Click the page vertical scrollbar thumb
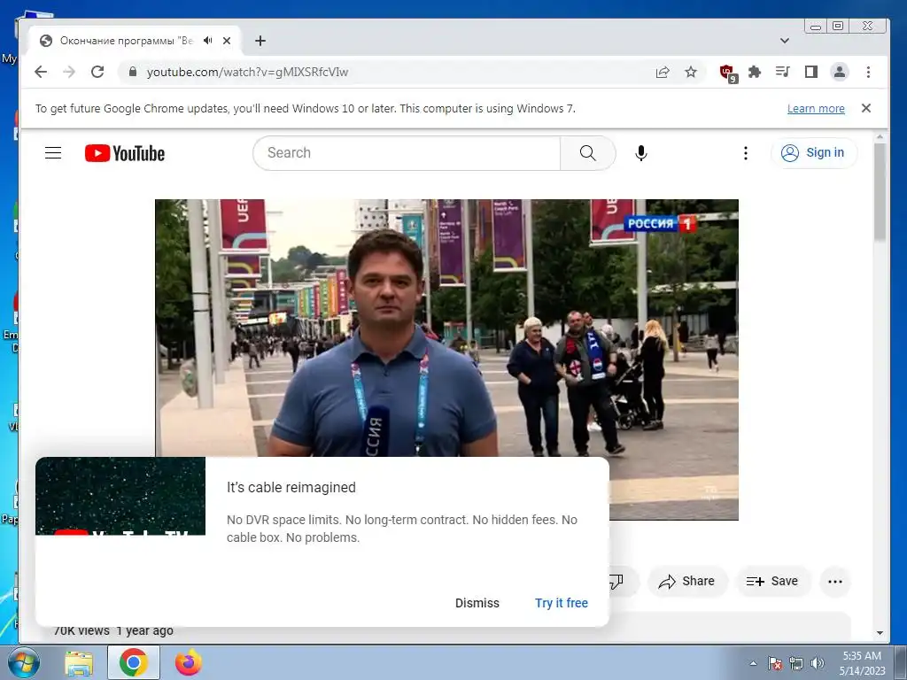Screen dimensions: 907x680 pyautogui.click(x=880, y=191)
